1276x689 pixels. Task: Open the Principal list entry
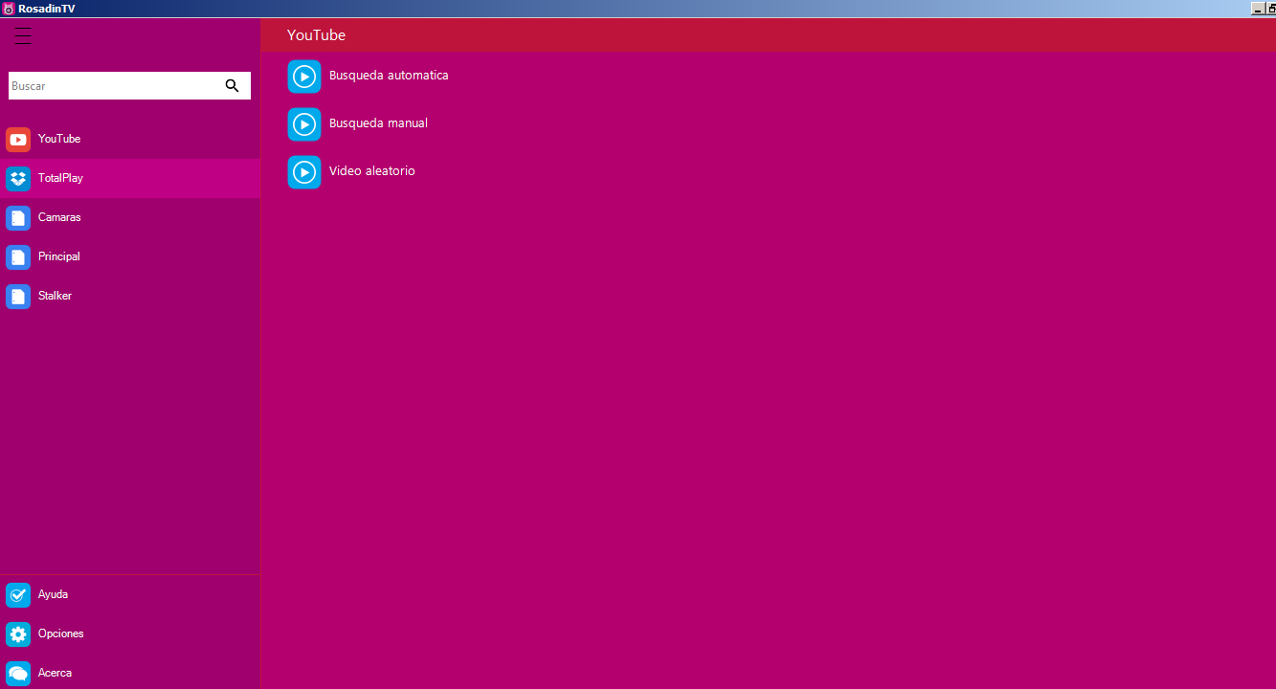pyautogui.click(x=59, y=256)
